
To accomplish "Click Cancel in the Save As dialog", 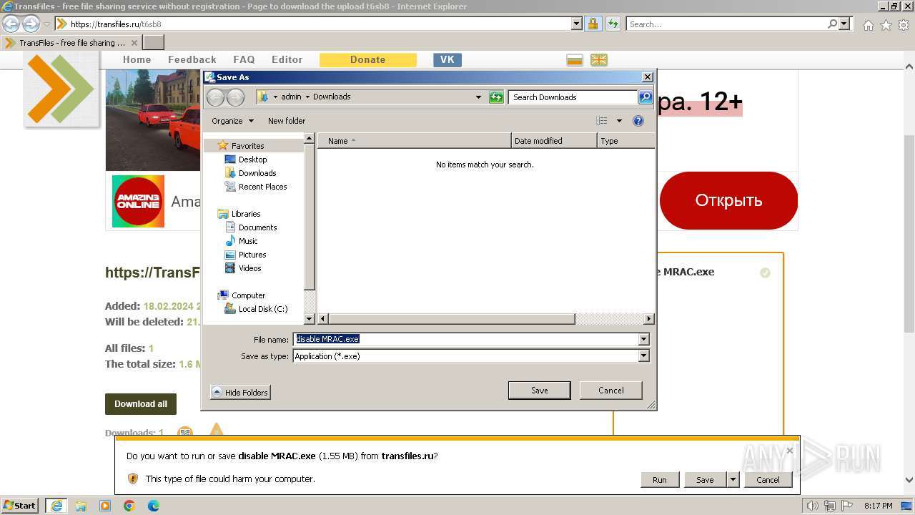I will [611, 391].
